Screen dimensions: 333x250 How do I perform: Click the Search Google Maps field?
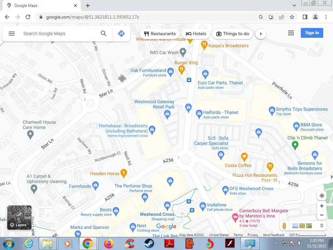coord(60,34)
